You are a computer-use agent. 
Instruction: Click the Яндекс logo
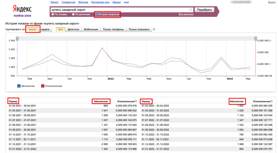22,9
